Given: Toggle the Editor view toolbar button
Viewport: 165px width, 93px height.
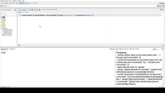Looking at the screenshot, I should (x=23, y=3).
